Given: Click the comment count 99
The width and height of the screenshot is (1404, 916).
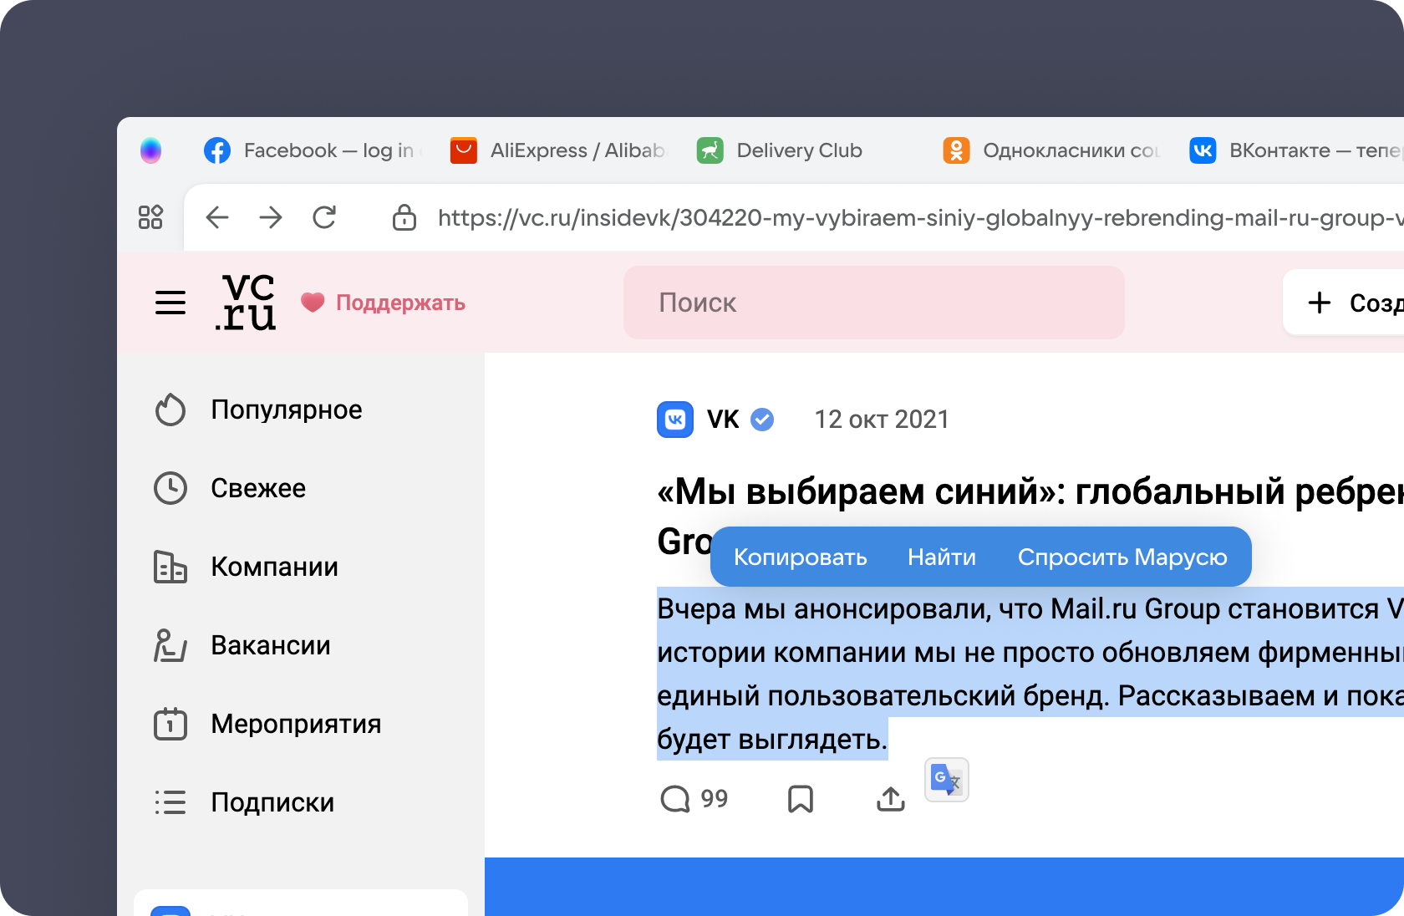Looking at the screenshot, I should pyautogui.click(x=715, y=799).
